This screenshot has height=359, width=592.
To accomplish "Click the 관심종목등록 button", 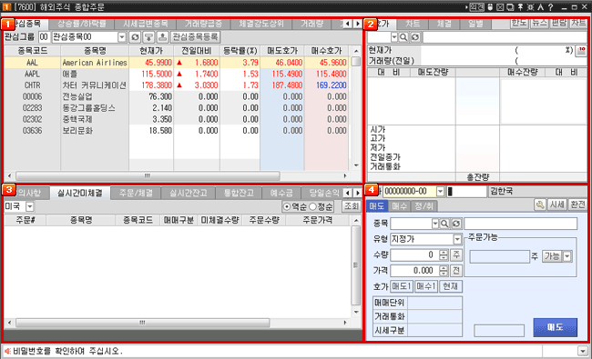I will click(x=196, y=37).
